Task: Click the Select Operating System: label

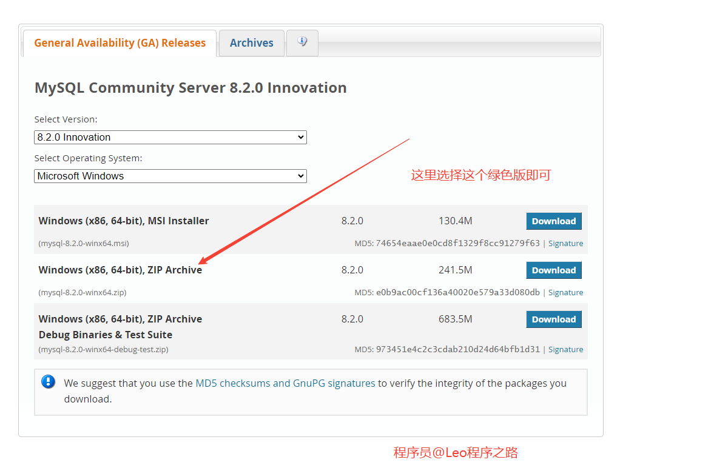Action: (x=89, y=158)
